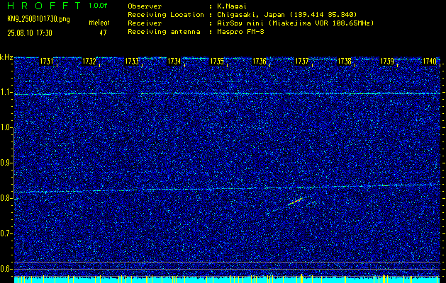Click the 1734 time marker
This screenshot has width=446, height=283.
click(174, 61)
